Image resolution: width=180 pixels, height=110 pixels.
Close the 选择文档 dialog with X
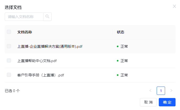point(174,6)
